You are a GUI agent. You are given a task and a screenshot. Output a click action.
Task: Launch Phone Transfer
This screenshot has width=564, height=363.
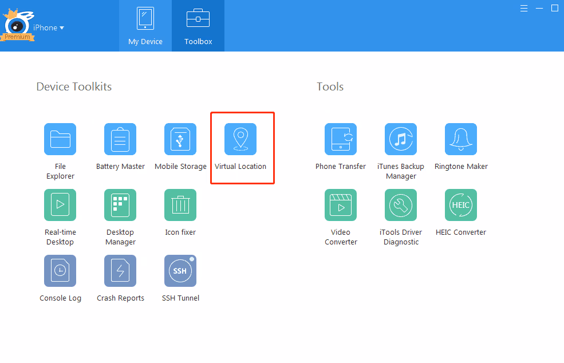pyautogui.click(x=341, y=139)
